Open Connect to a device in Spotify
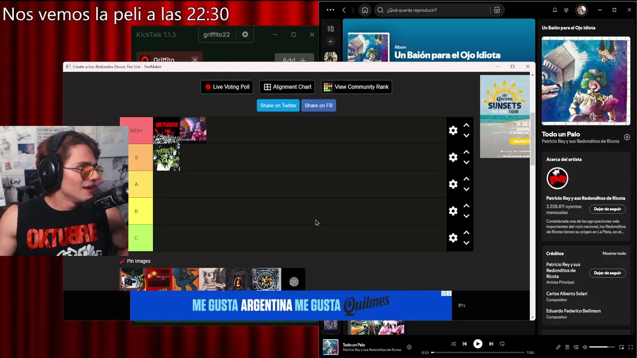The image size is (637, 358). (576, 347)
